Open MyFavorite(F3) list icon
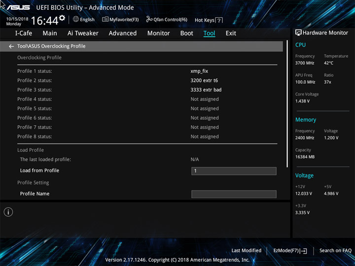The image size is (355, 266). pyautogui.click(x=105, y=19)
